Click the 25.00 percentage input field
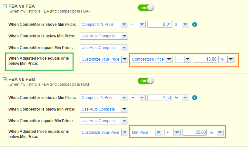 [x=194, y=132]
